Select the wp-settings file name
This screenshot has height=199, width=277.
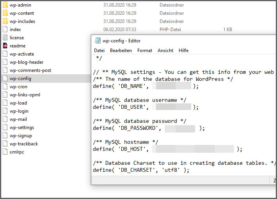tap(22, 127)
